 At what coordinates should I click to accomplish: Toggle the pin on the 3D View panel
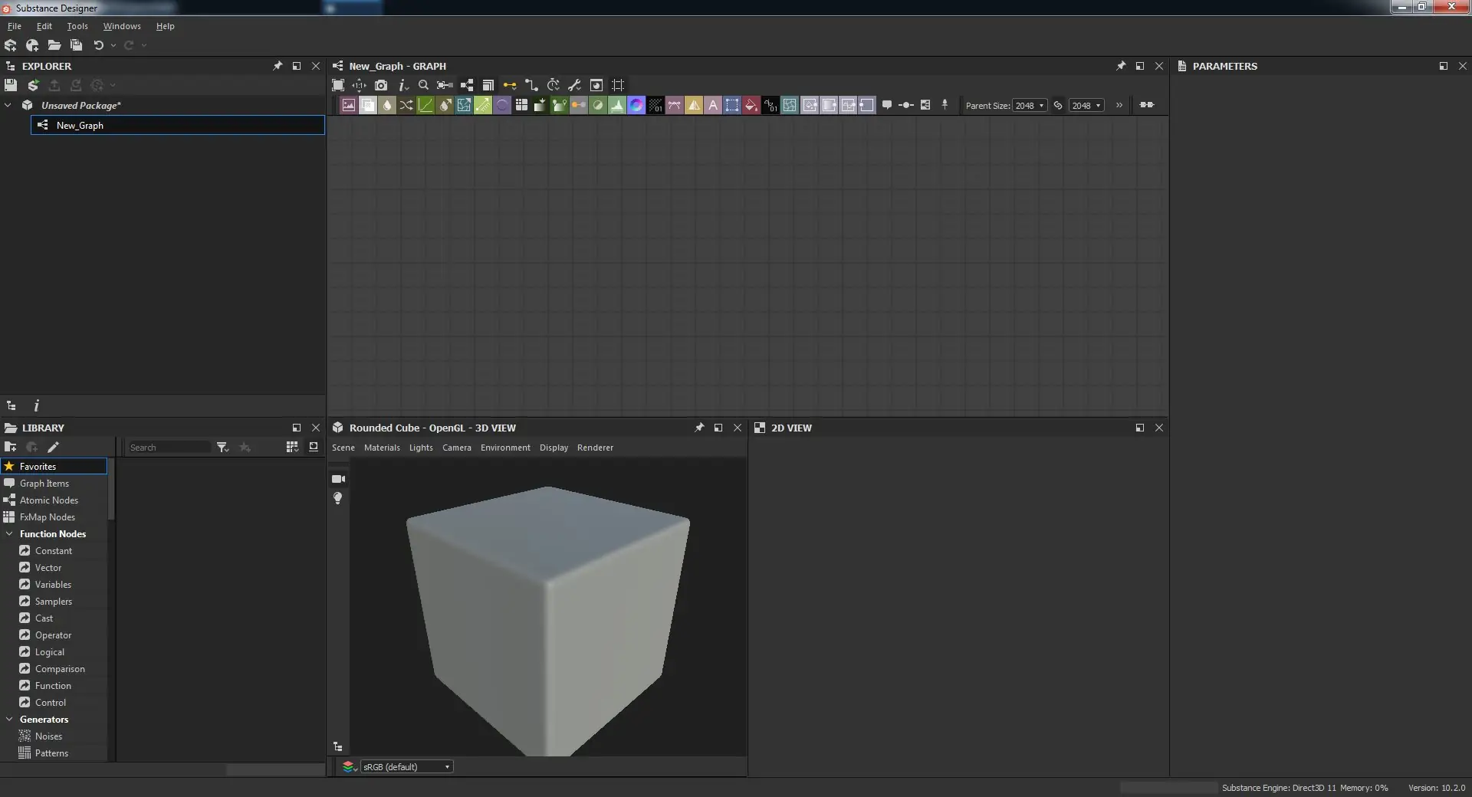coord(699,428)
